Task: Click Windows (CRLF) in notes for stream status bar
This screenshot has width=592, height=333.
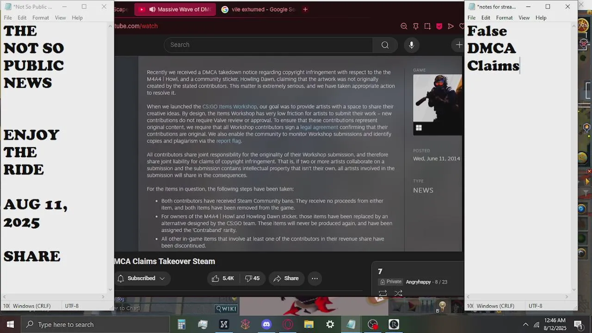Action: 495,306
